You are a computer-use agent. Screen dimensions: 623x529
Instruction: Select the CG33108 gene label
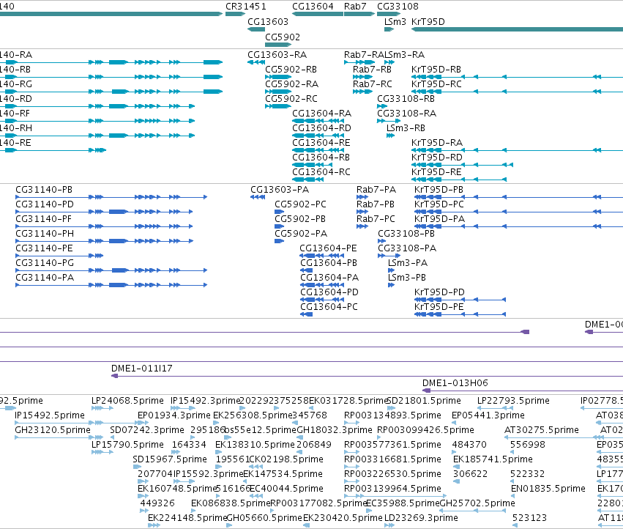click(x=398, y=7)
